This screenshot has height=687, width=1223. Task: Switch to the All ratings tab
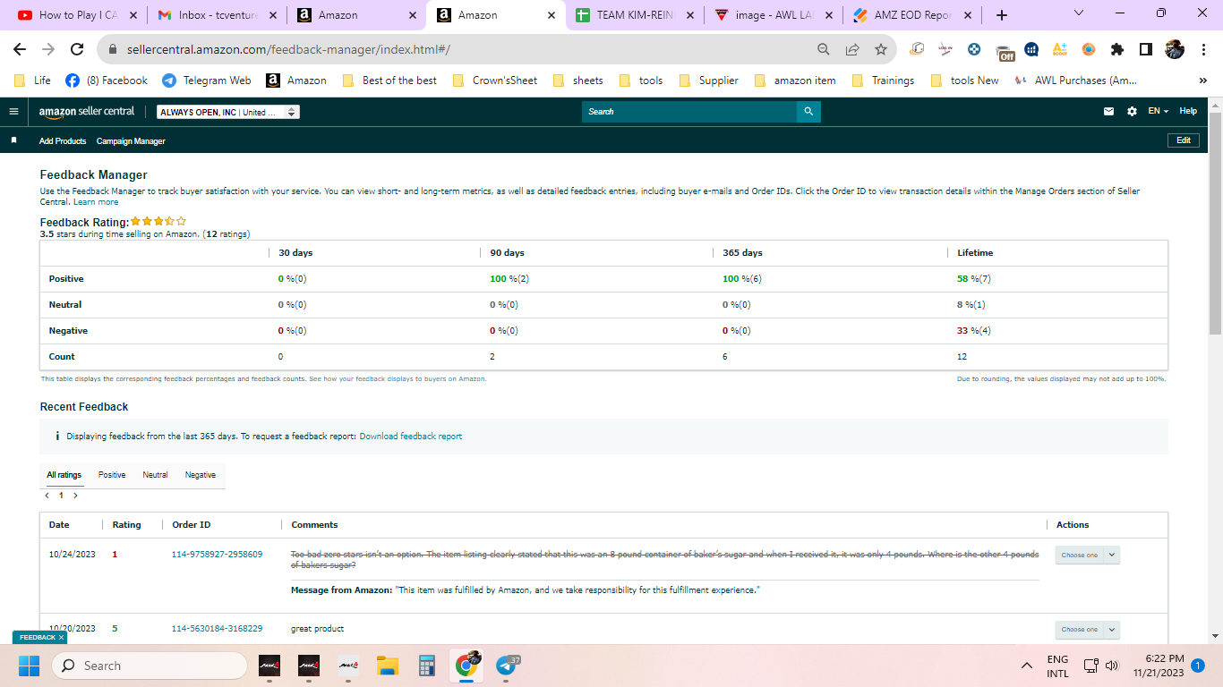[x=64, y=475]
